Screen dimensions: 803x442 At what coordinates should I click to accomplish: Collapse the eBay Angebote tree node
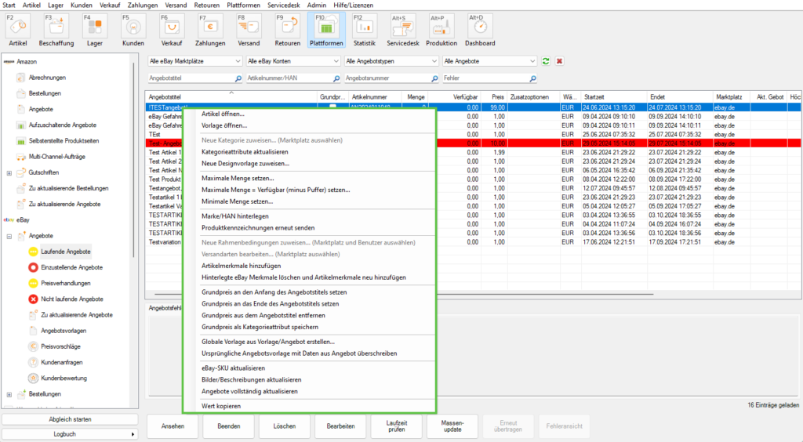tap(9, 236)
